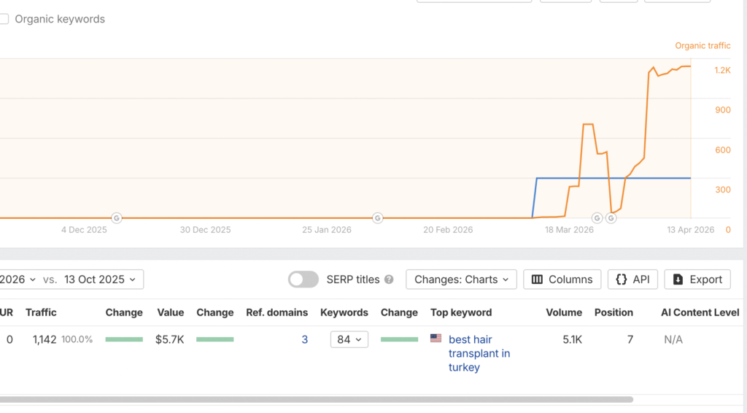The image size is (747, 413).
Task: Click the curly braces icon on the API button
Action: (x=622, y=279)
